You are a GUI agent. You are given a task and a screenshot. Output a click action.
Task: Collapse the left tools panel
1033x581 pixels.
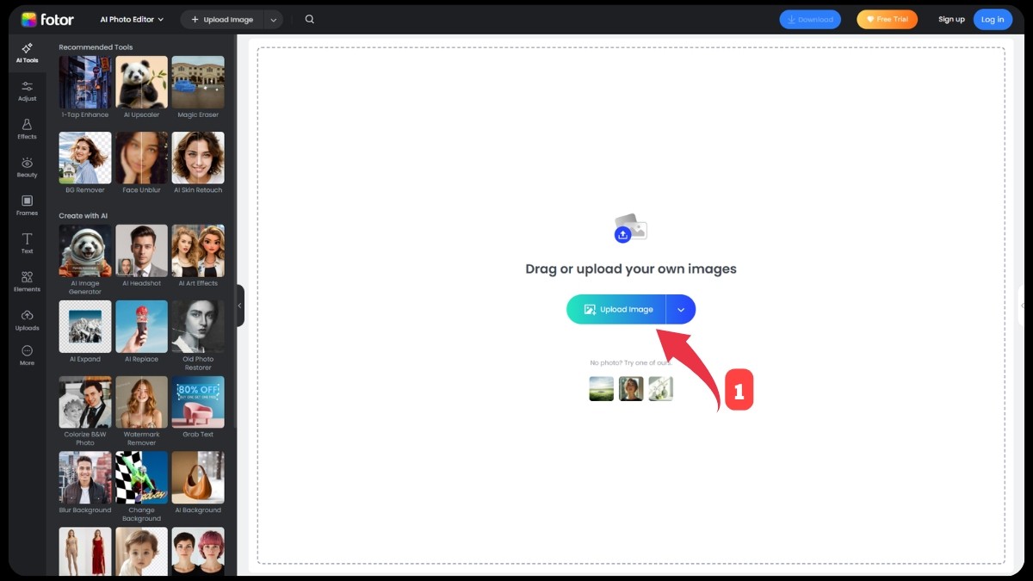pyautogui.click(x=239, y=306)
